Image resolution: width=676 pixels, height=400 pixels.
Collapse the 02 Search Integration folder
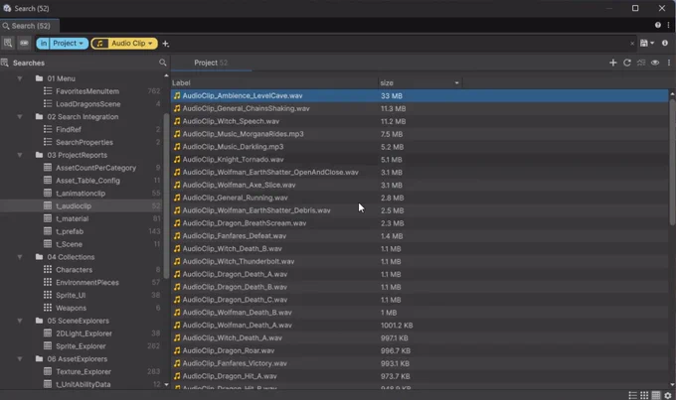20,117
